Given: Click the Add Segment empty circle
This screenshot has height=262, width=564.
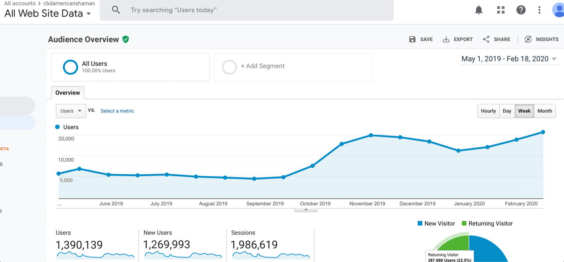Looking at the screenshot, I should coord(229,67).
